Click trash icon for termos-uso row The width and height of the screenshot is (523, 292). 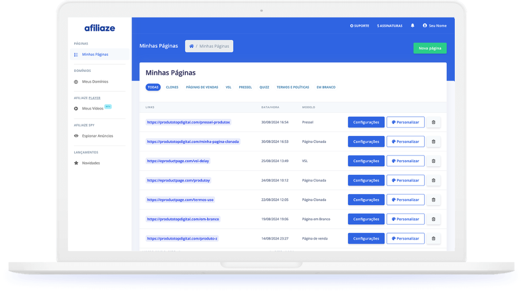coord(433,200)
